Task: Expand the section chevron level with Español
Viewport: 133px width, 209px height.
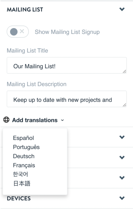Action: [x=122, y=137]
